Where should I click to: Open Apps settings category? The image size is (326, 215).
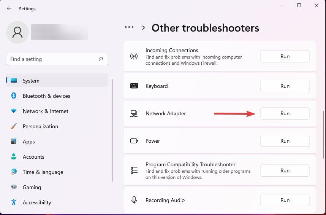57,141
